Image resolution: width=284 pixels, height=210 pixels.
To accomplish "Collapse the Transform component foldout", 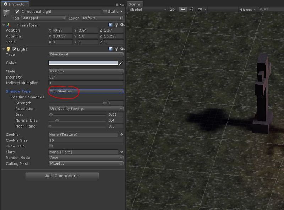I will pos(4,25).
